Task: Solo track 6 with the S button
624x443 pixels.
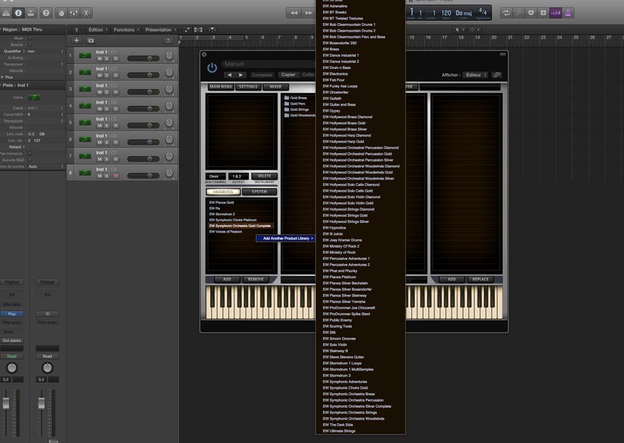Action: [107, 142]
